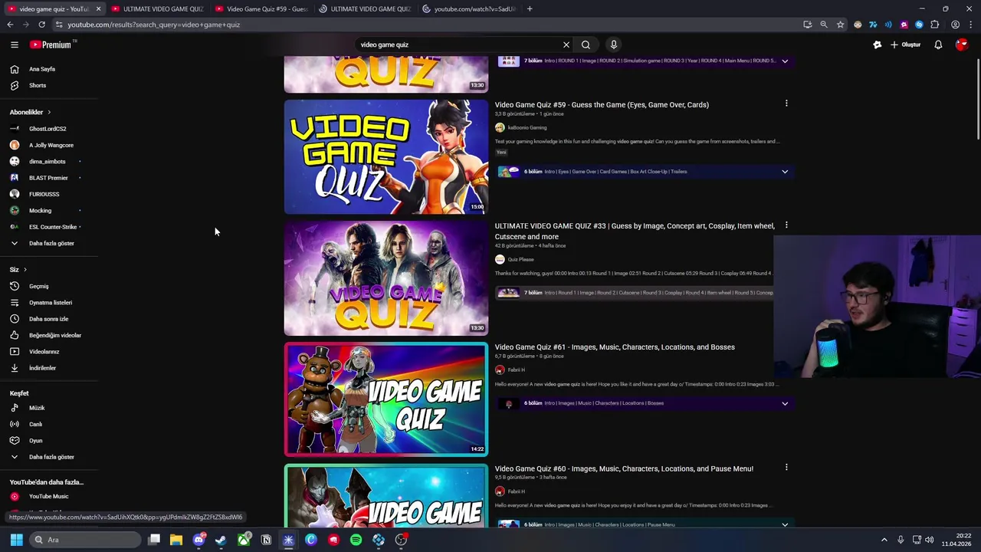981x552 pixels.
Task: Expand the Siz section header
Action: coord(18,269)
